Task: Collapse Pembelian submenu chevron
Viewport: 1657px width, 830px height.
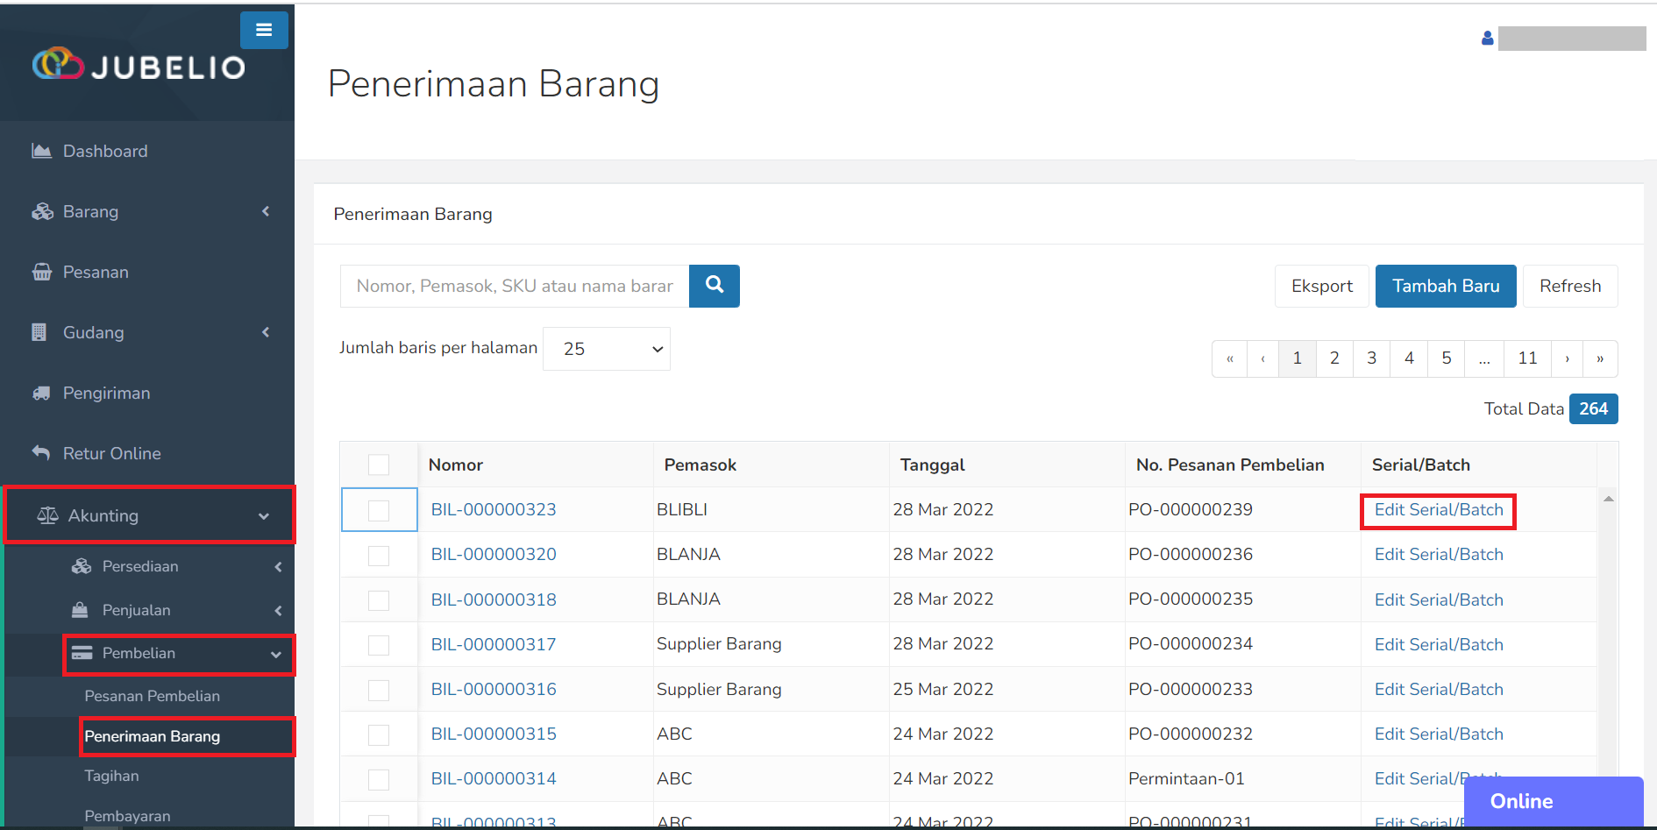Action: click(276, 654)
